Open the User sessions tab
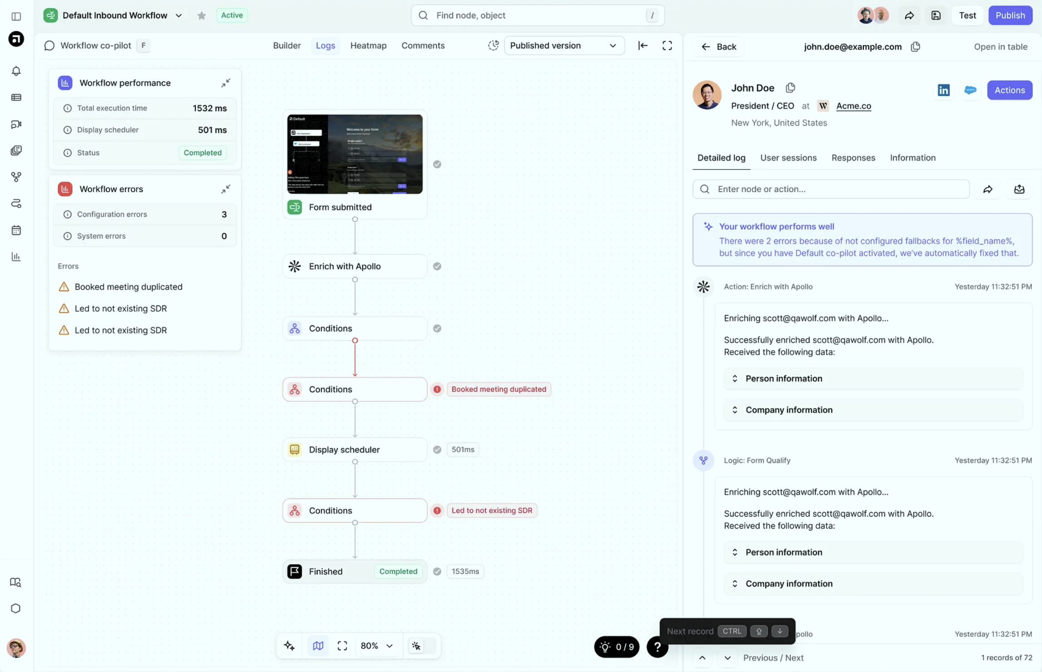Viewport: 1042px width, 672px height. [x=789, y=158]
